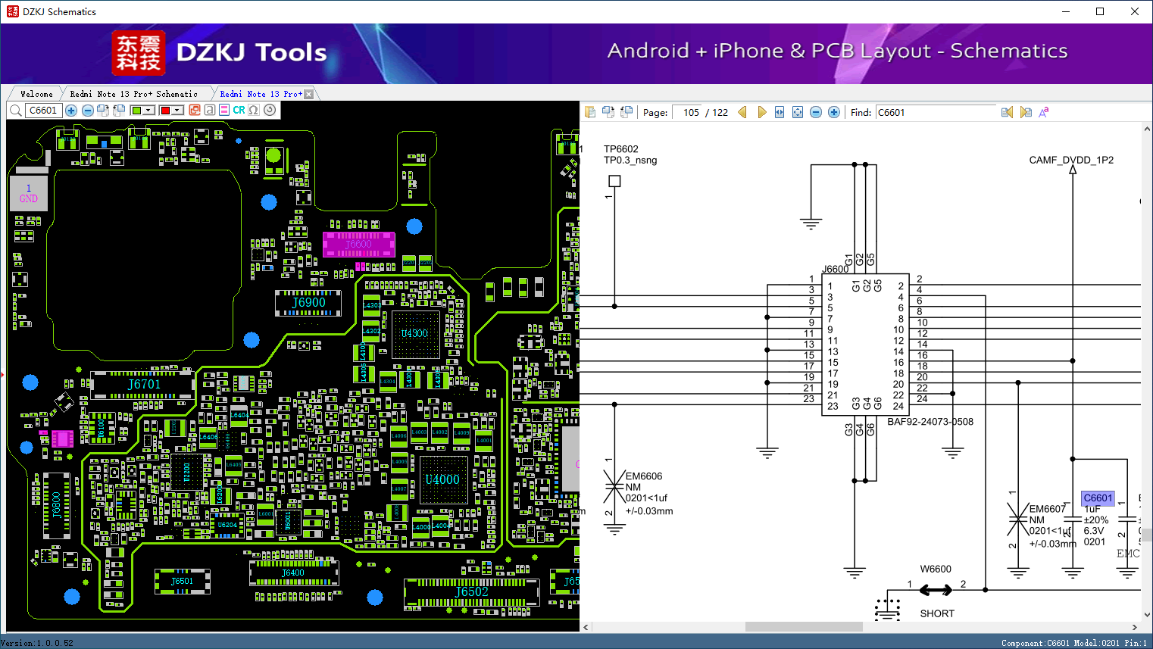Click the J6502 connector on PCB
This screenshot has width=1153, height=649.
coord(471,591)
